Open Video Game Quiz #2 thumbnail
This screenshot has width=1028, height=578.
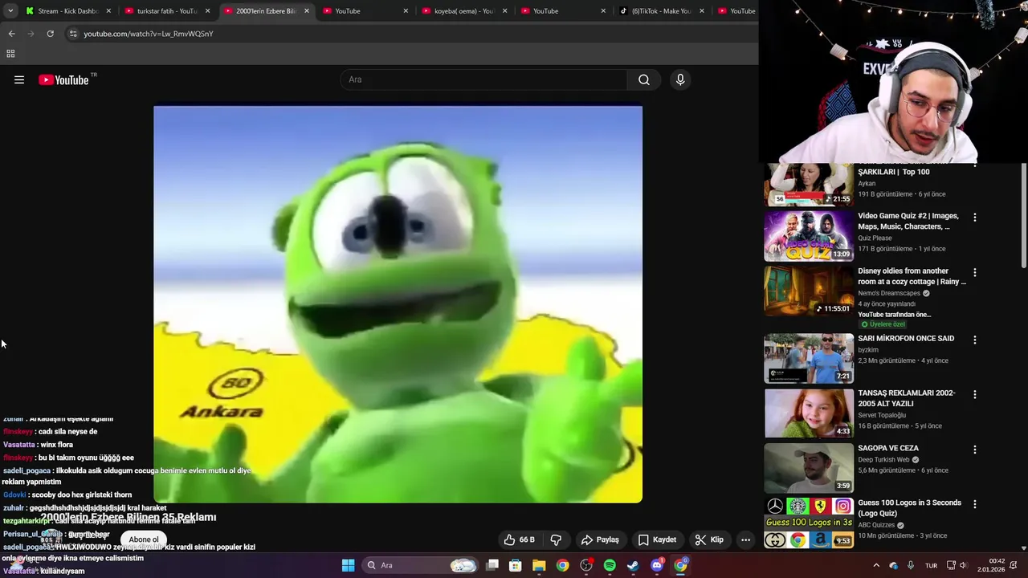coord(809,236)
